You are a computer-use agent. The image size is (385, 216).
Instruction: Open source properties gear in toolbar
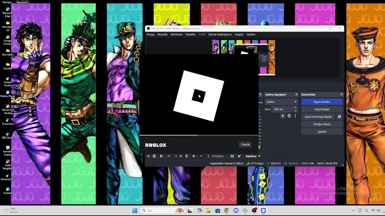click(194, 156)
